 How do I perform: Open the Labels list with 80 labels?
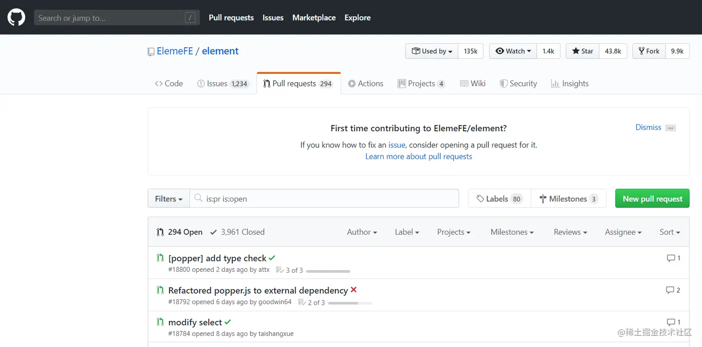point(500,199)
